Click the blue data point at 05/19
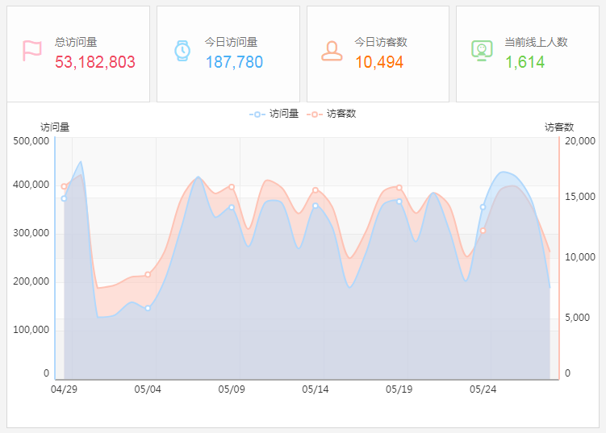606x433 pixels. [x=399, y=202]
